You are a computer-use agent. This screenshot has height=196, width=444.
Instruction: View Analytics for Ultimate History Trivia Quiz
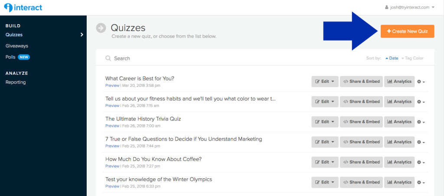click(399, 122)
